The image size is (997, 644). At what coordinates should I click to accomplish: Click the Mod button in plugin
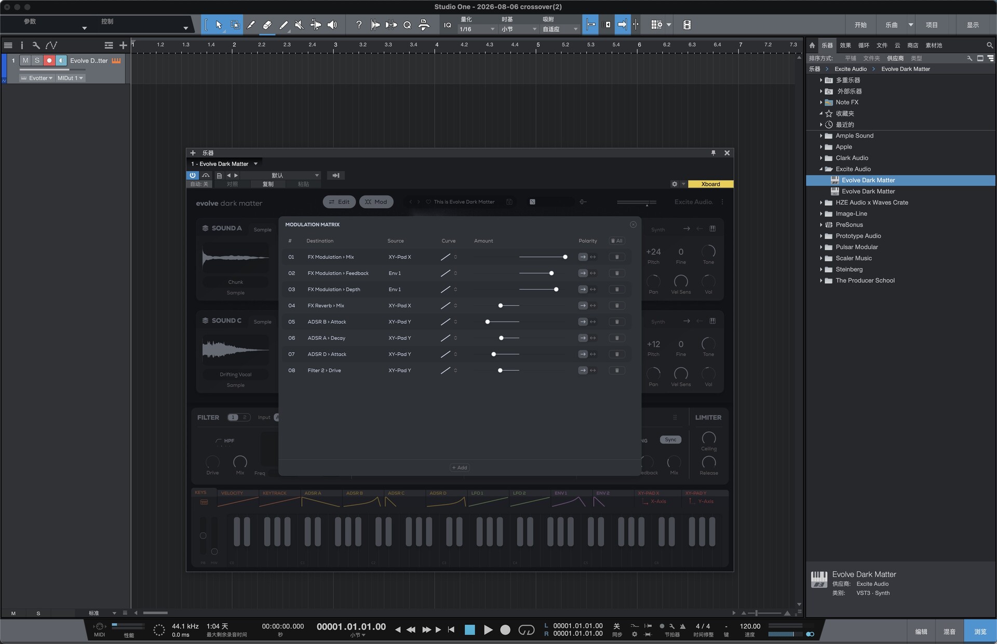pos(376,202)
